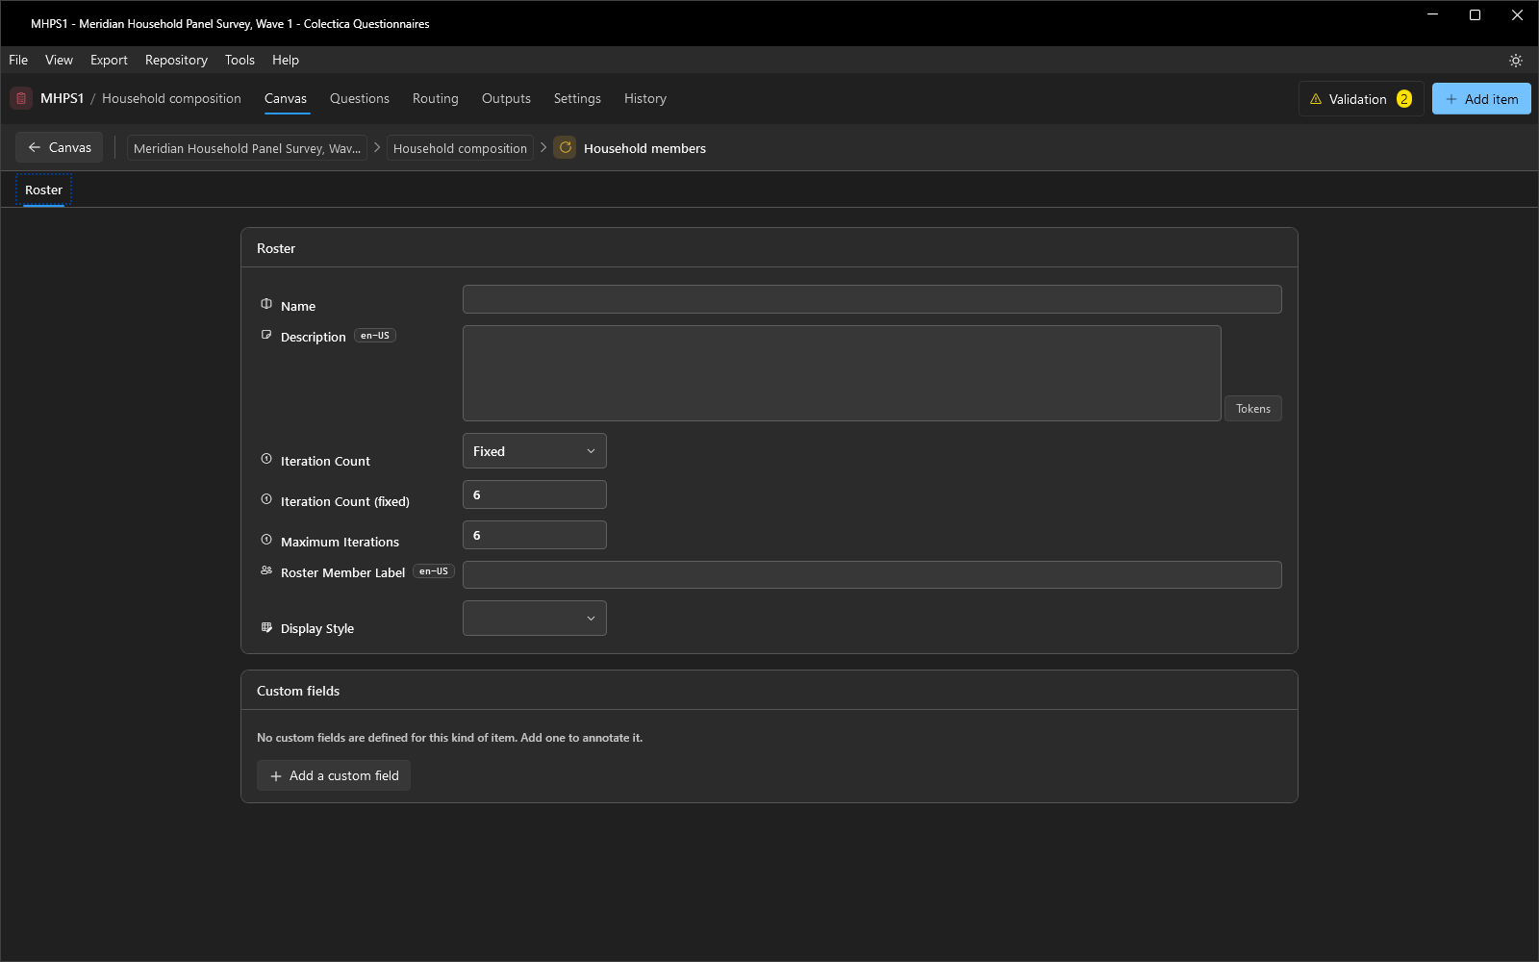Click Add a custom field button
Image resolution: width=1539 pixels, height=962 pixels.
point(334,775)
